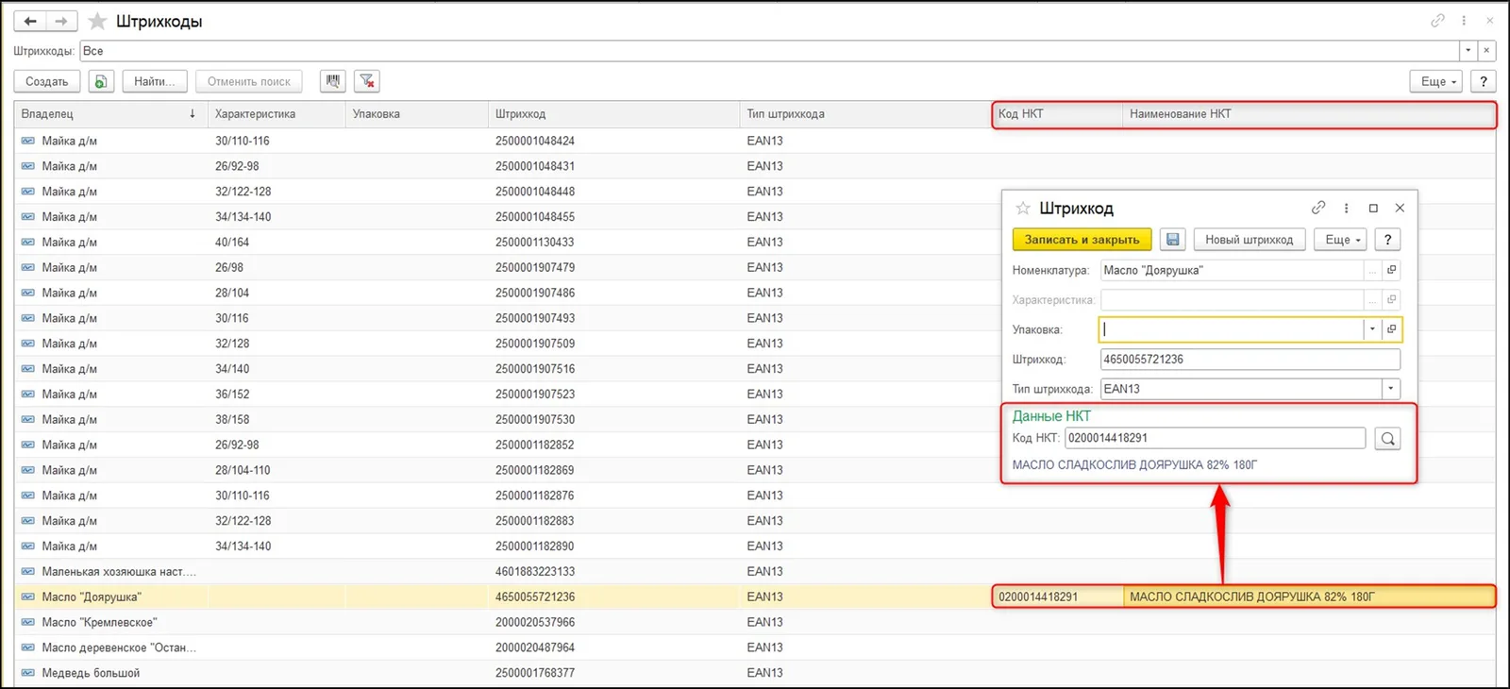Sort by the Владелец column header

tap(109, 114)
